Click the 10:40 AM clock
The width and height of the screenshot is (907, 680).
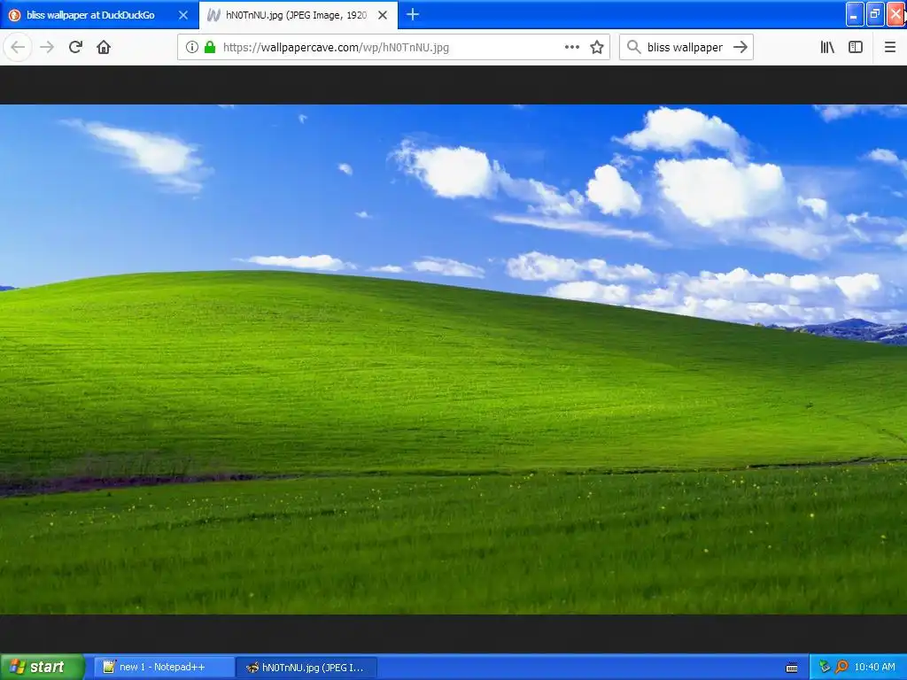pyautogui.click(x=874, y=668)
